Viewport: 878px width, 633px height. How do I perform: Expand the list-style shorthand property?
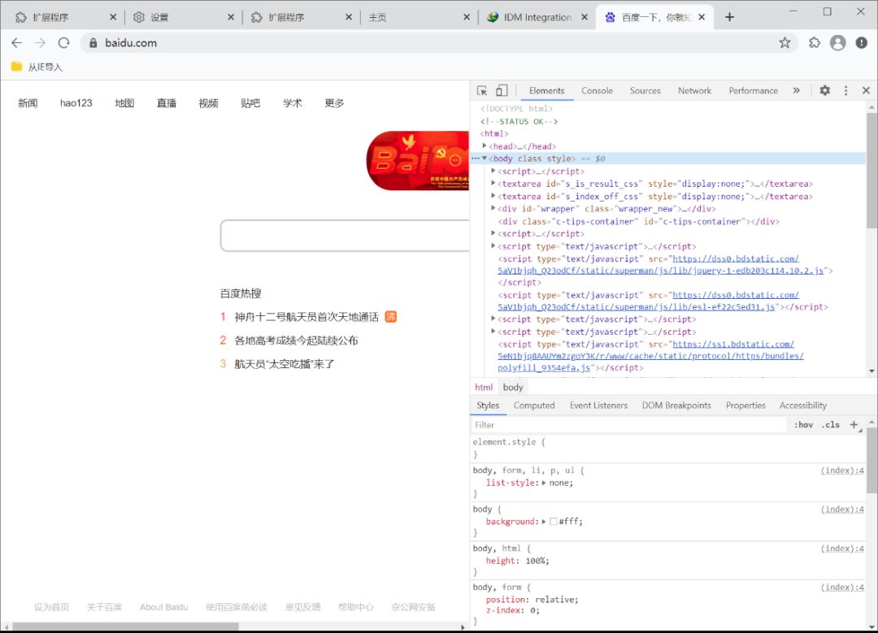pos(544,483)
